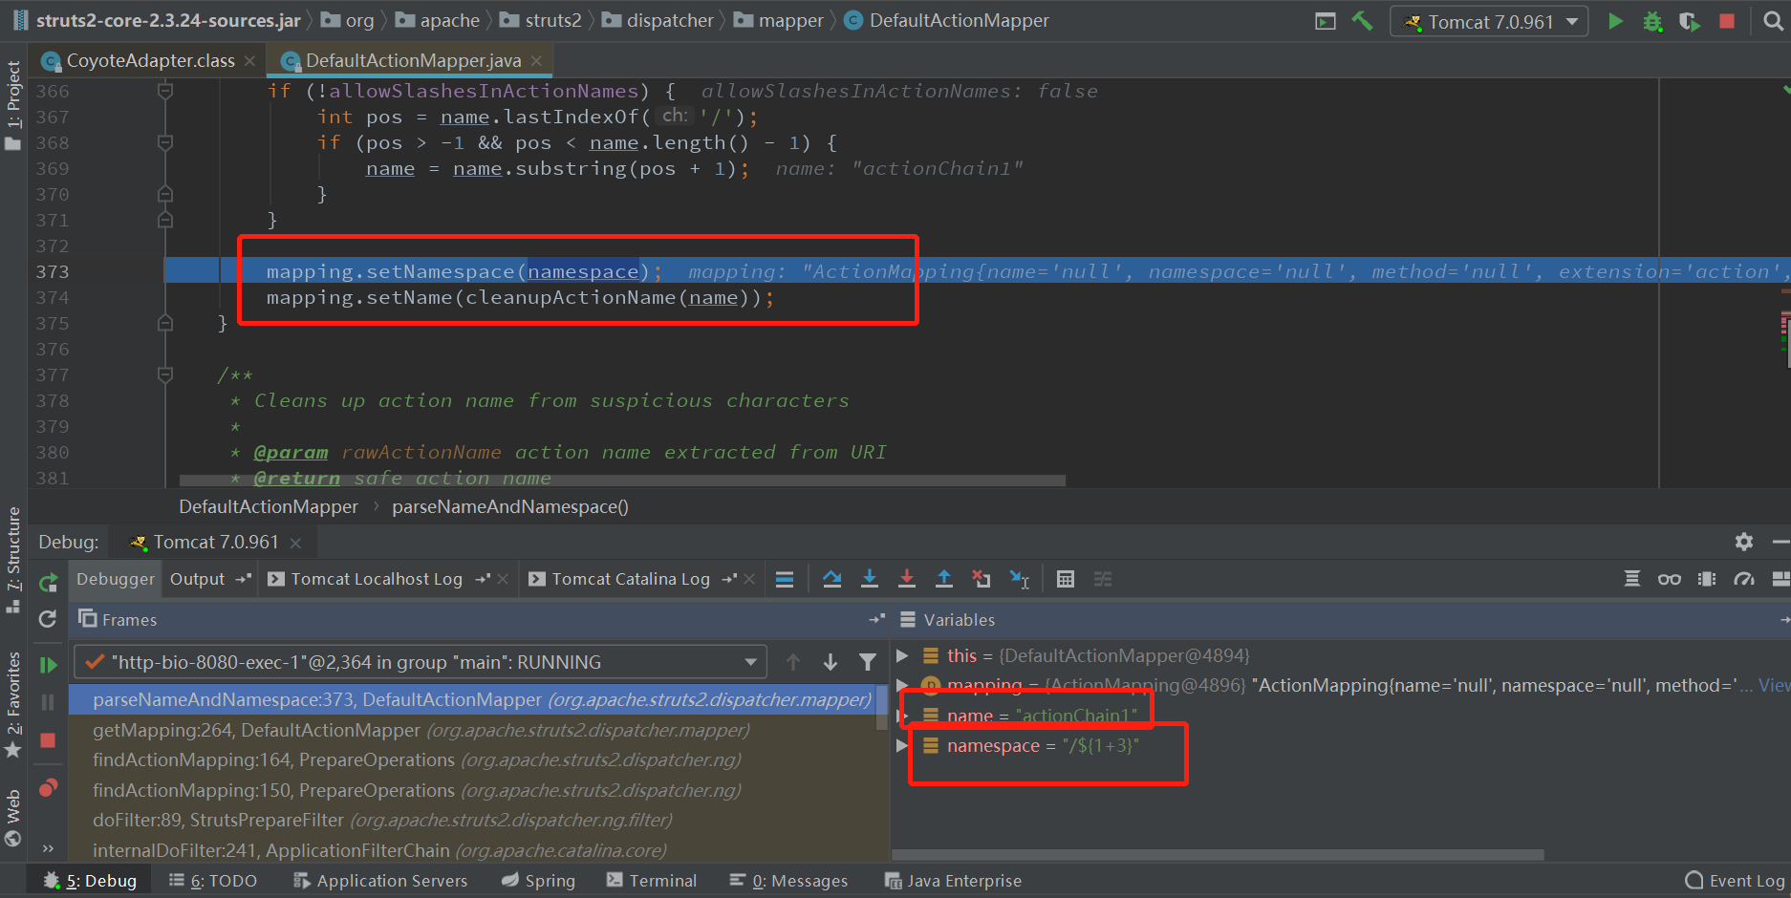Toggle the frames filter funnel icon
The width and height of the screenshot is (1791, 898).
(868, 662)
